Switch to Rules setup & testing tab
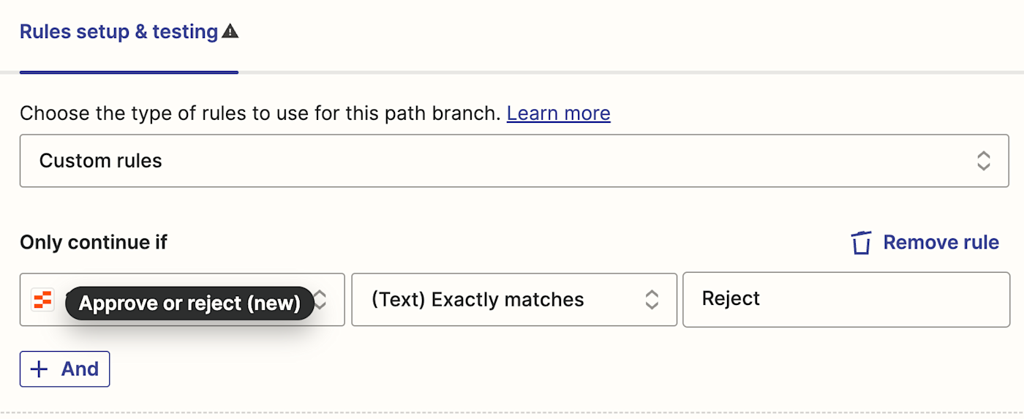Viewport: 1024px width, 419px height. point(119,32)
